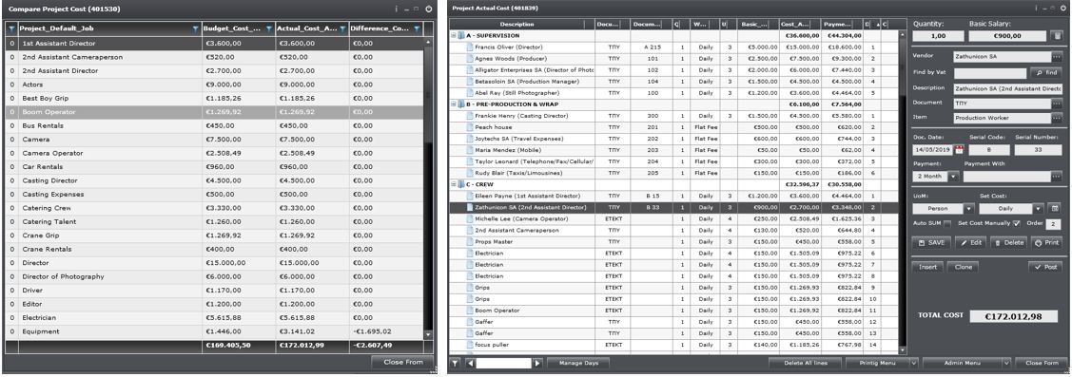Click document icon of Peach house row

click(x=470, y=127)
